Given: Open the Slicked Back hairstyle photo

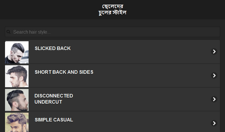Looking at the screenshot, I should (x=17, y=52).
